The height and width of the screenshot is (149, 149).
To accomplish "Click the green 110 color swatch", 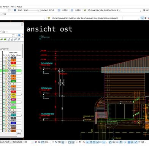I will point(13,81).
